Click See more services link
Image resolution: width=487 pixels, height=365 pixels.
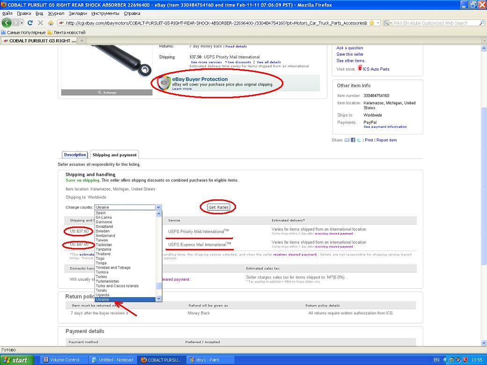pyautogui.click(x=206, y=62)
